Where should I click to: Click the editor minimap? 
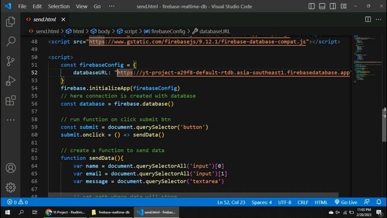click(367, 59)
